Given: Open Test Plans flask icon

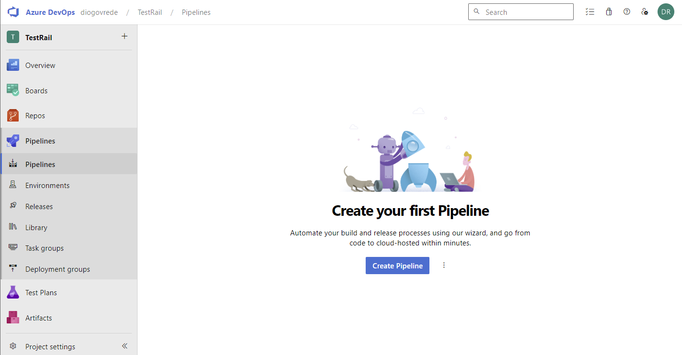Looking at the screenshot, I should coord(13,292).
